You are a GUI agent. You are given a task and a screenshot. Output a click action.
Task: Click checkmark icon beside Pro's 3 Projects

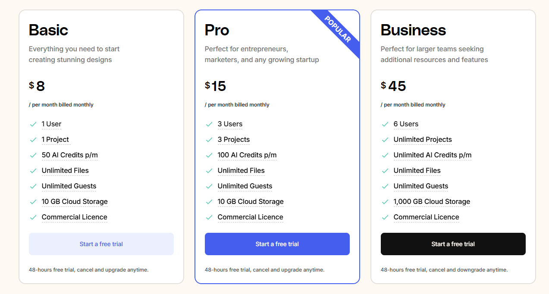209,140
